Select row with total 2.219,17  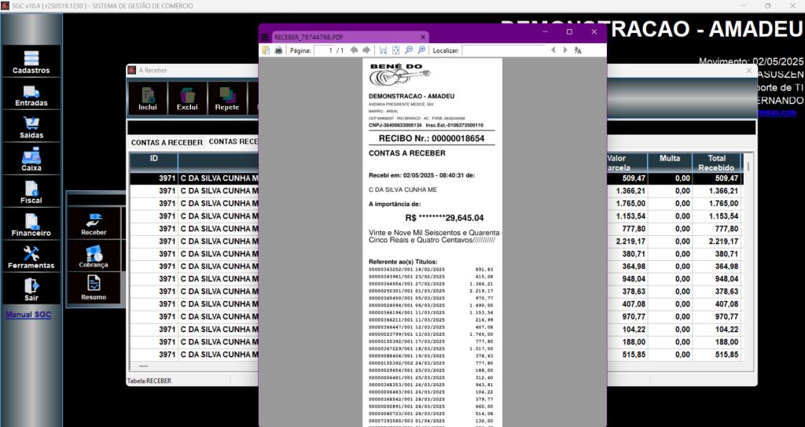pyautogui.click(x=436, y=241)
